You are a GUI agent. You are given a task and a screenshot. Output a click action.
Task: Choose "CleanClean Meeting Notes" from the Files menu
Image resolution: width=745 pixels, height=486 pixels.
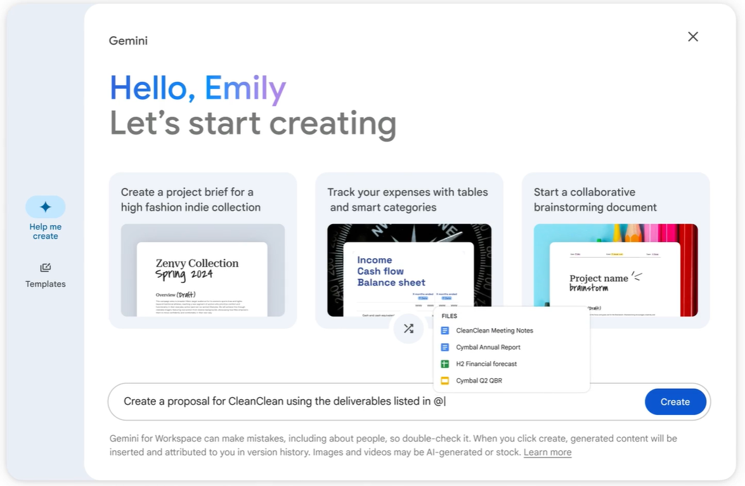coord(495,330)
